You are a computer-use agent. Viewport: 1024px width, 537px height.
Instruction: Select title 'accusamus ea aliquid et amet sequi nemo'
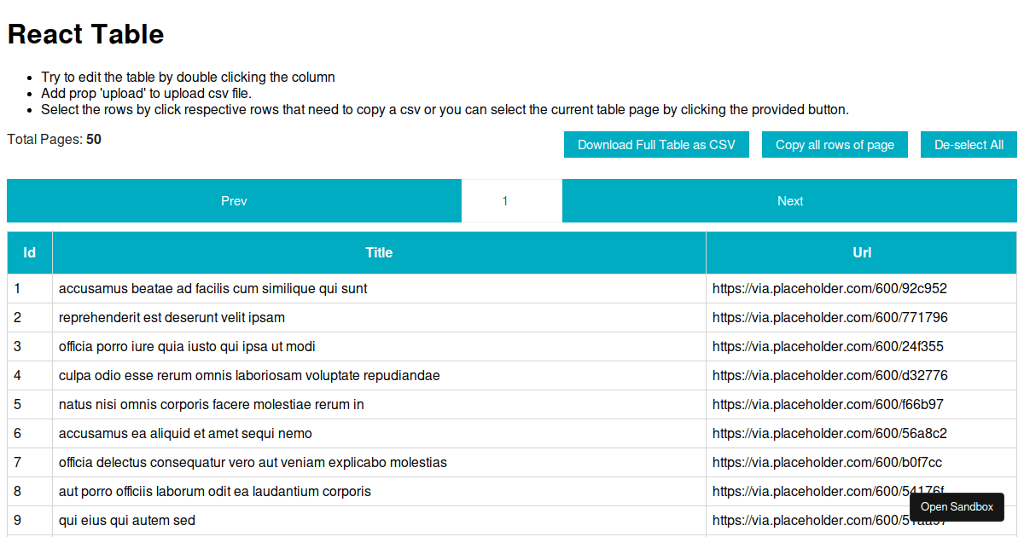pyautogui.click(x=185, y=434)
